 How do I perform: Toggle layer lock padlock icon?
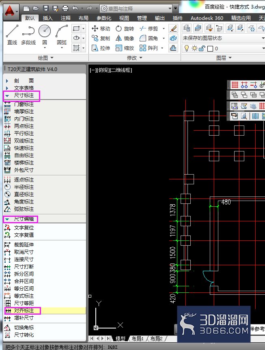(x=202, y=48)
